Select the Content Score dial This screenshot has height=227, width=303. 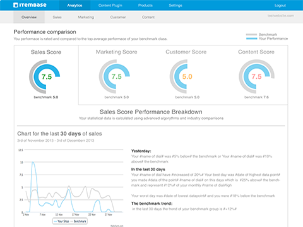pos(257,76)
